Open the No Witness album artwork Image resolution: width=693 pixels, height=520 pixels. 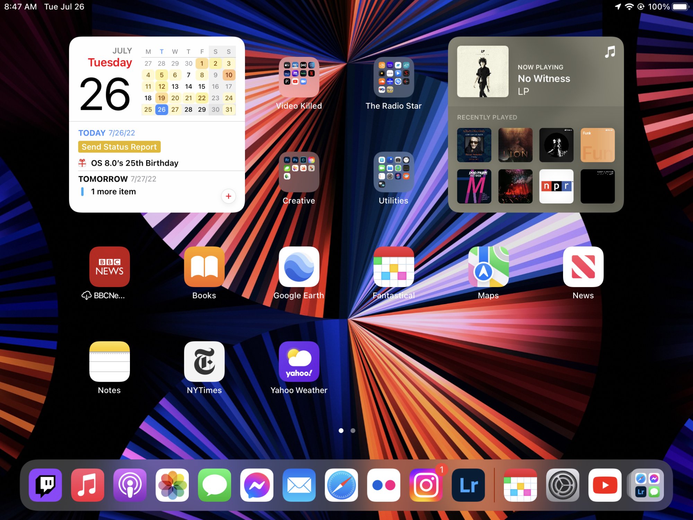click(x=483, y=71)
